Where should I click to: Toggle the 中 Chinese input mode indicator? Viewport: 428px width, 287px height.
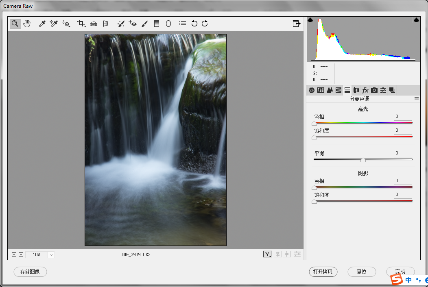(x=408, y=280)
